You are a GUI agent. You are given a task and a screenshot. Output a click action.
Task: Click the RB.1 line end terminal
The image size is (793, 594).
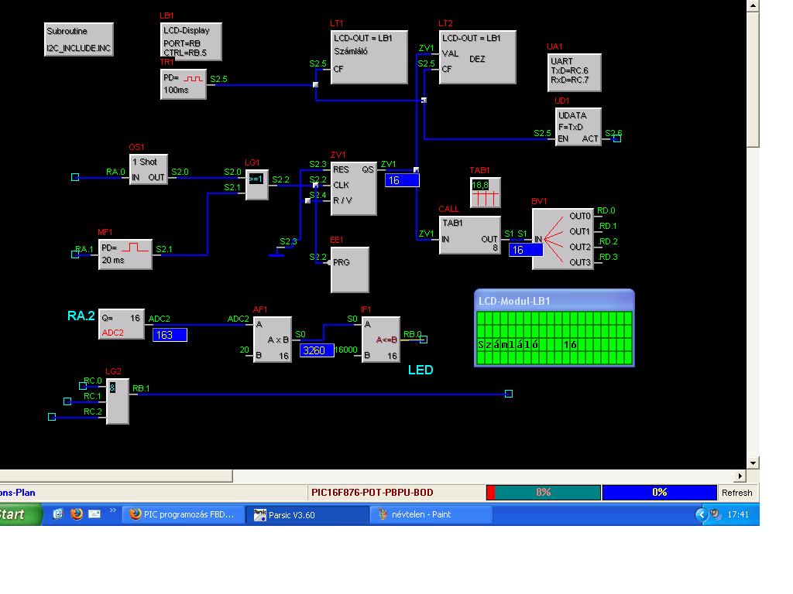tap(509, 394)
